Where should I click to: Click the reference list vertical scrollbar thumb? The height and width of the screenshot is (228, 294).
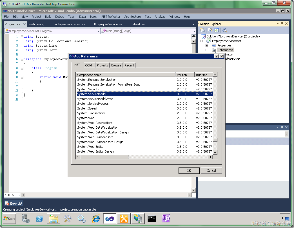pyautogui.click(x=215, y=140)
